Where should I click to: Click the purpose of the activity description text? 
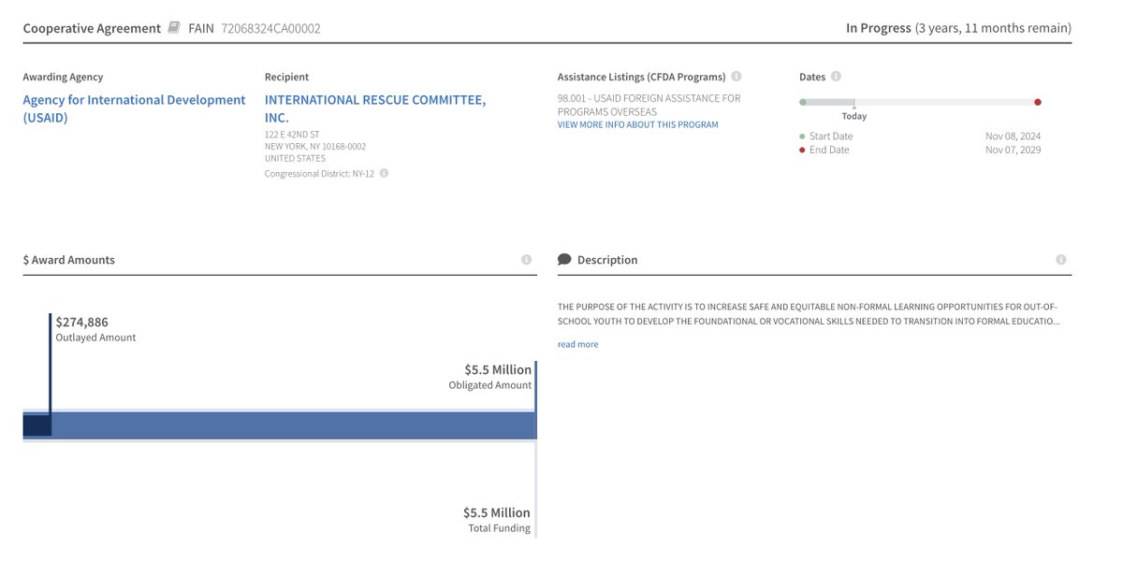click(x=809, y=313)
